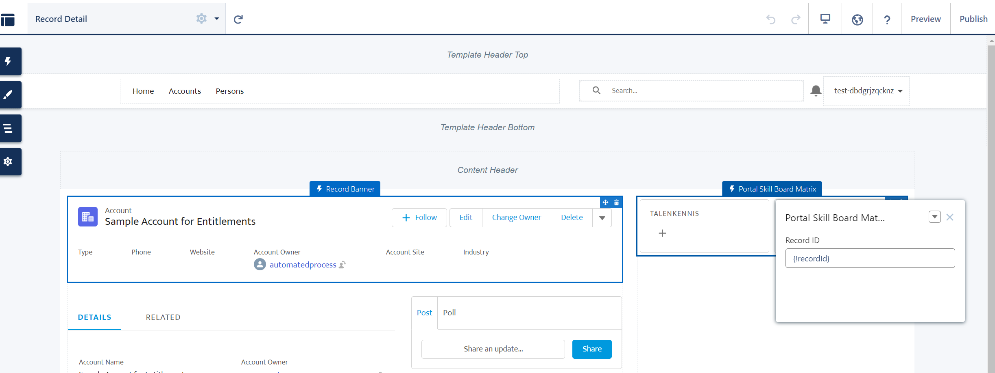Expand more record actions dropdown arrow
Viewport: 995px width, 373px height.
602,218
